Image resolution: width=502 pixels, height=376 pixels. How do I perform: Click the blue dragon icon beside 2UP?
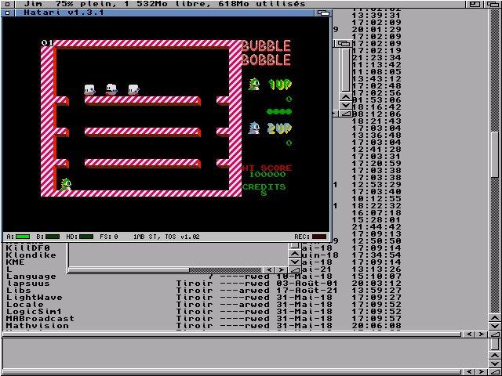pyautogui.click(x=254, y=128)
